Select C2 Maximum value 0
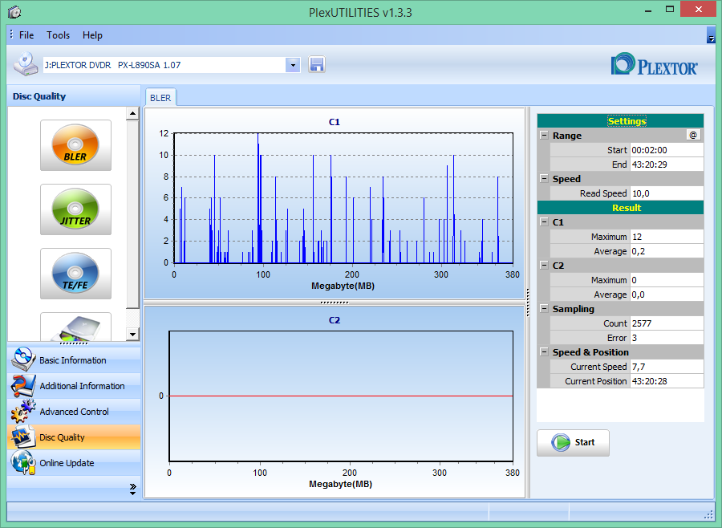722x528 pixels. tap(667, 280)
